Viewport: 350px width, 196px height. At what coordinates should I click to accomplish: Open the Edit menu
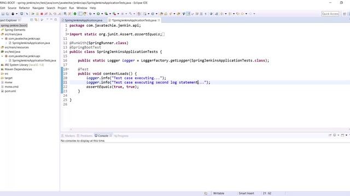pyautogui.click(x=3, y=8)
